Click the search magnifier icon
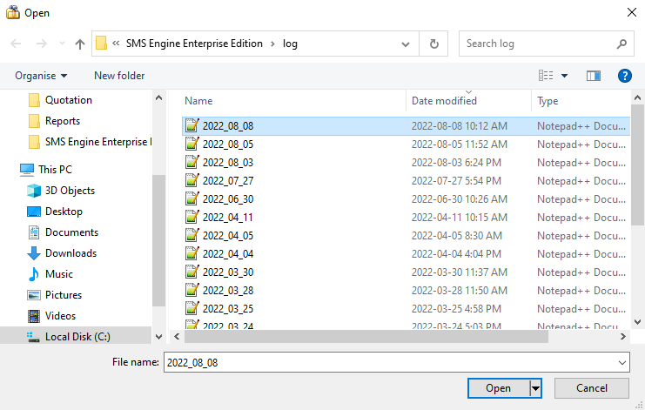The width and height of the screenshot is (645, 410). click(621, 44)
